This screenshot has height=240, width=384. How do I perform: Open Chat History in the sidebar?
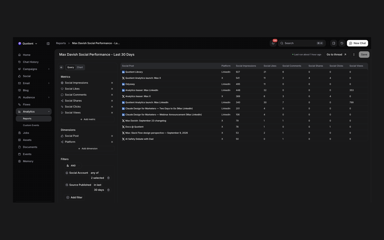point(34,62)
